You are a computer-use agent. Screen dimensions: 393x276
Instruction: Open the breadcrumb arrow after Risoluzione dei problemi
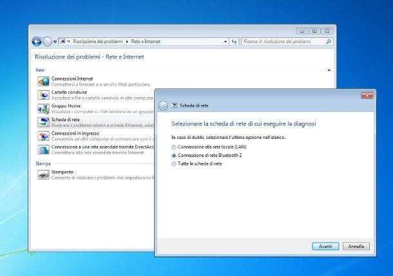pyautogui.click(x=127, y=42)
